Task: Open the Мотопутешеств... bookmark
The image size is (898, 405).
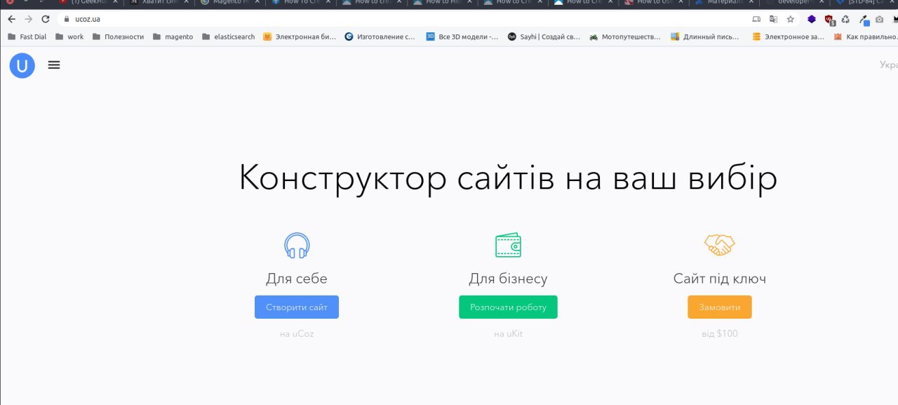Action: coord(625,36)
